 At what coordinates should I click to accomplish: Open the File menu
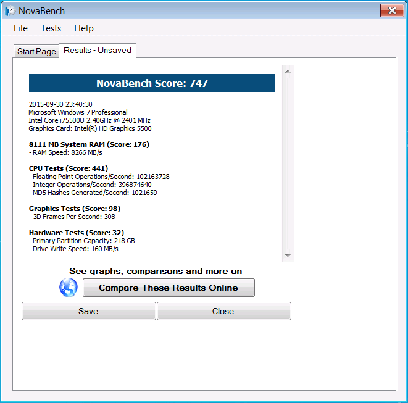click(x=20, y=28)
